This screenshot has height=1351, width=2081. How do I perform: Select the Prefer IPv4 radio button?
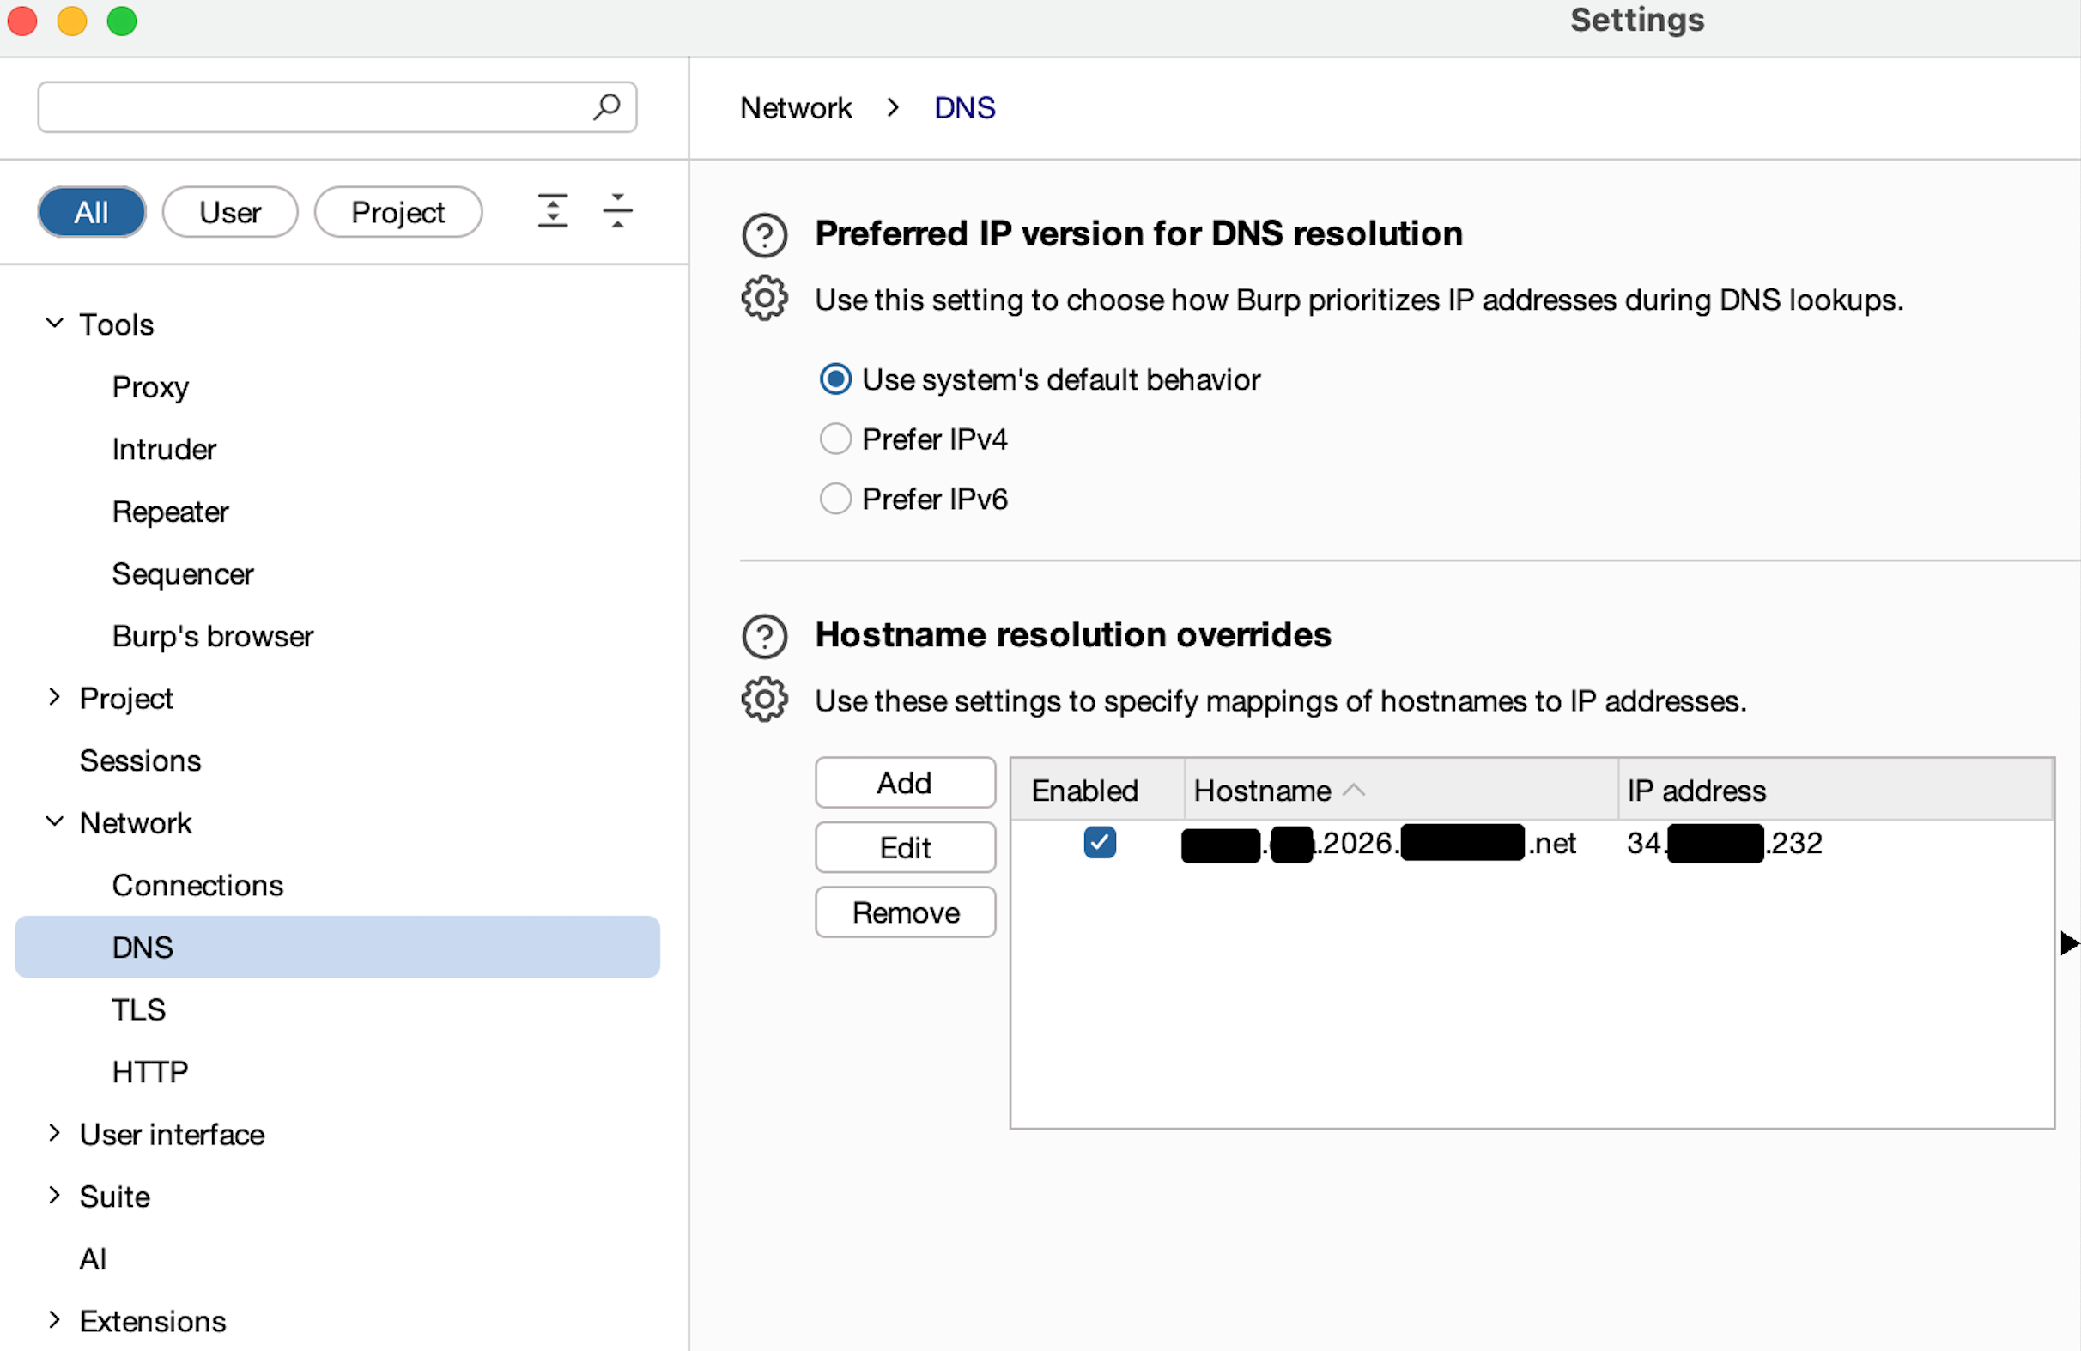tap(835, 439)
